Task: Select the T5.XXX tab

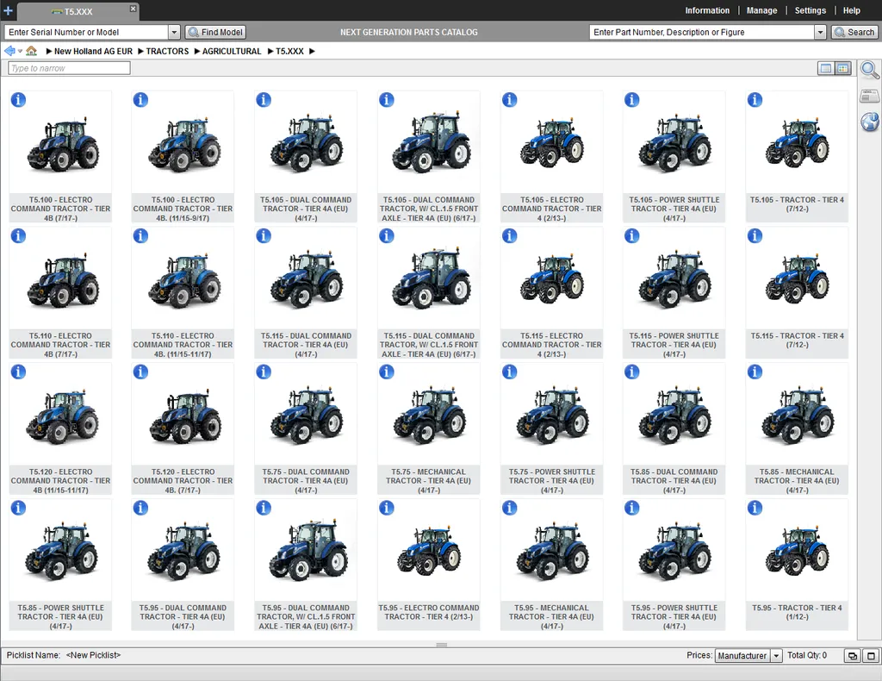Action: [x=78, y=11]
